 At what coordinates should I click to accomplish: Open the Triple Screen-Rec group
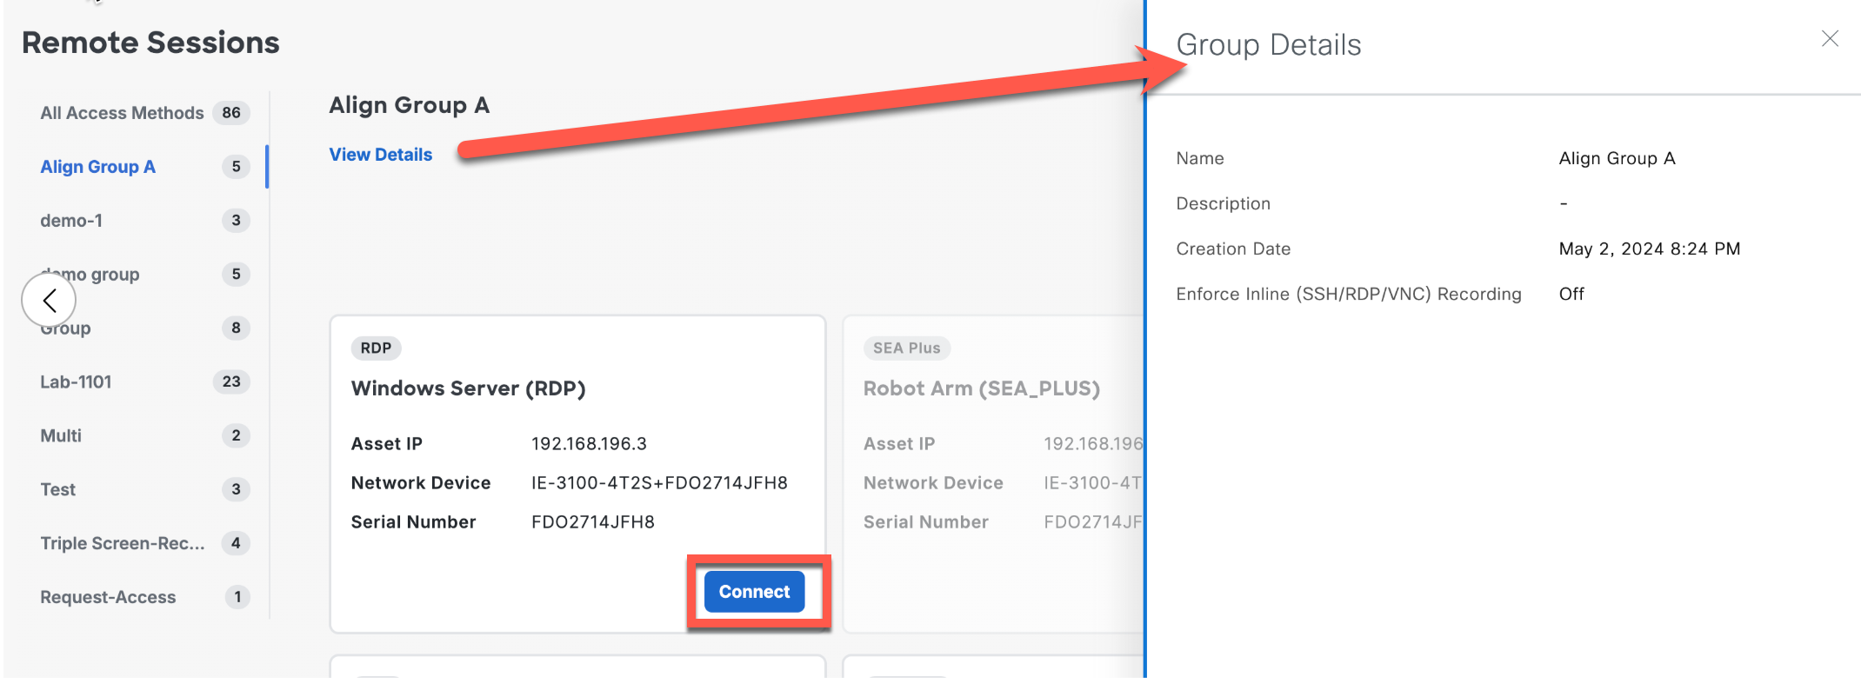pyautogui.click(x=123, y=544)
